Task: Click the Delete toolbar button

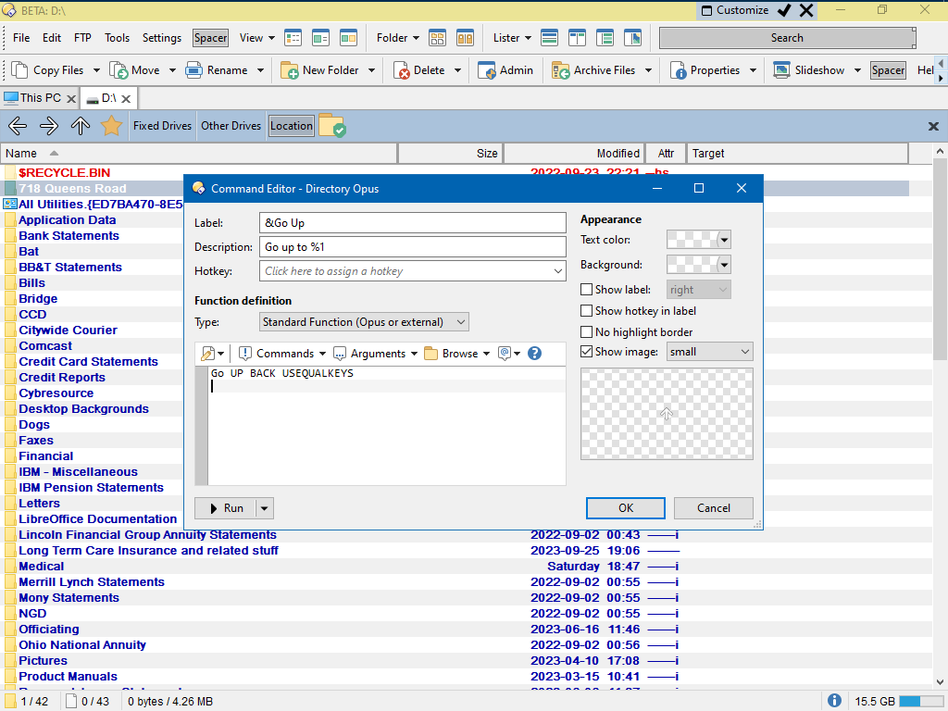Action: pyautogui.click(x=418, y=70)
